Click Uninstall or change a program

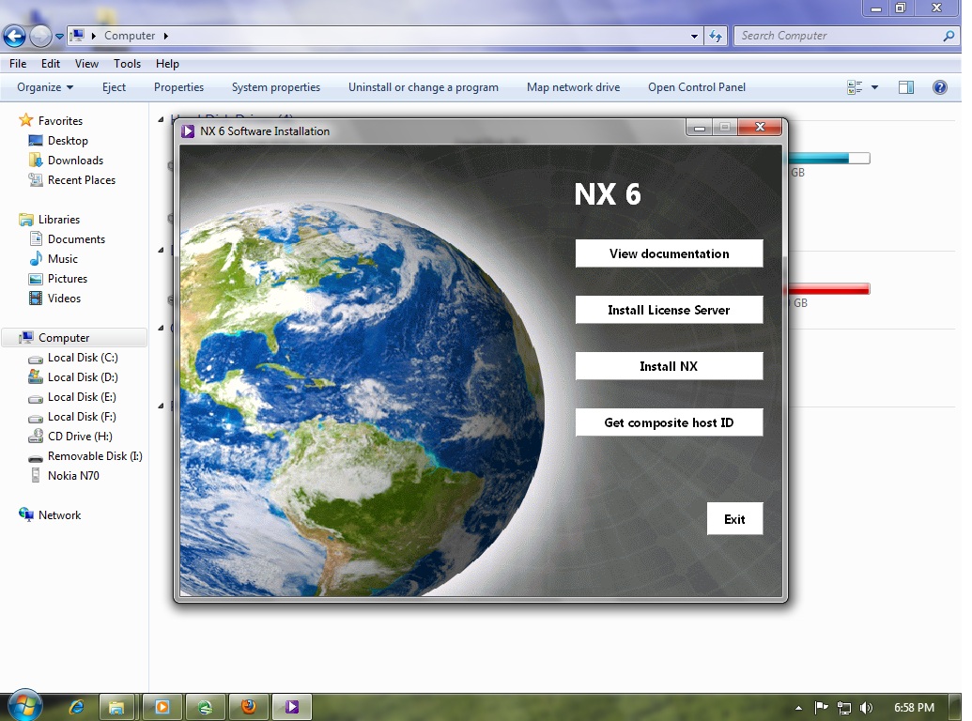pos(424,87)
